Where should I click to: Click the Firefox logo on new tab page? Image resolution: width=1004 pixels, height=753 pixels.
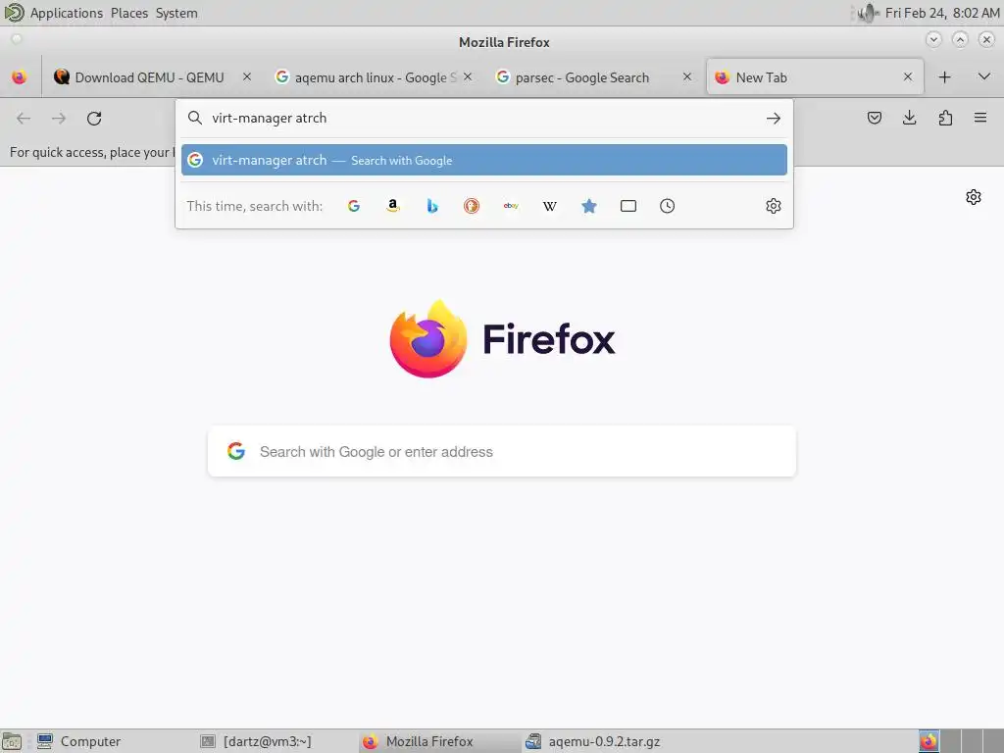click(428, 338)
